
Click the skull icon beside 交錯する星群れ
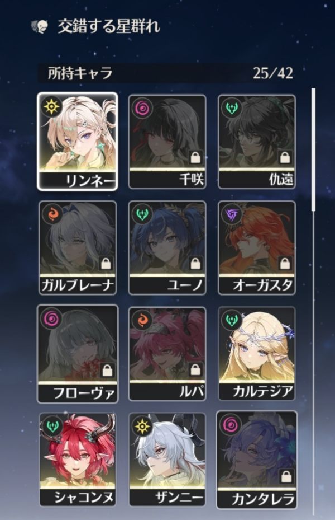point(39,26)
